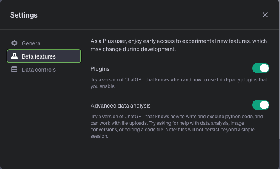280x169 pixels.
Task: Click the General gear icon
Action: pos(14,43)
